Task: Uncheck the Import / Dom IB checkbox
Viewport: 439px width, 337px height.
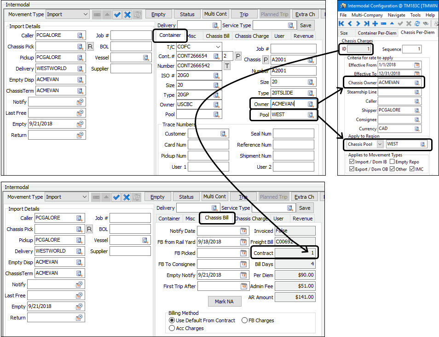Action: [x=352, y=162]
